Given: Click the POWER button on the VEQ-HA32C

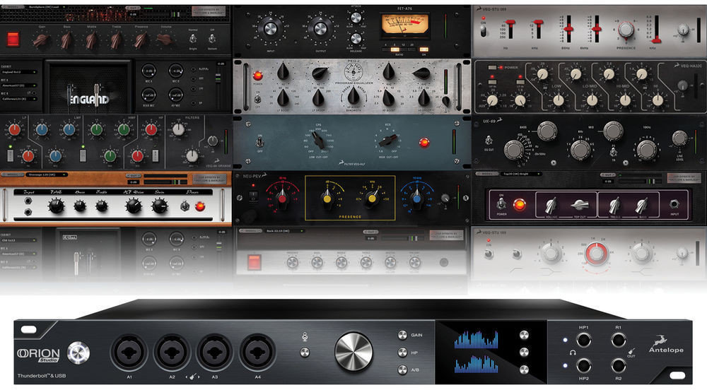Looking at the screenshot, I should click(492, 68).
